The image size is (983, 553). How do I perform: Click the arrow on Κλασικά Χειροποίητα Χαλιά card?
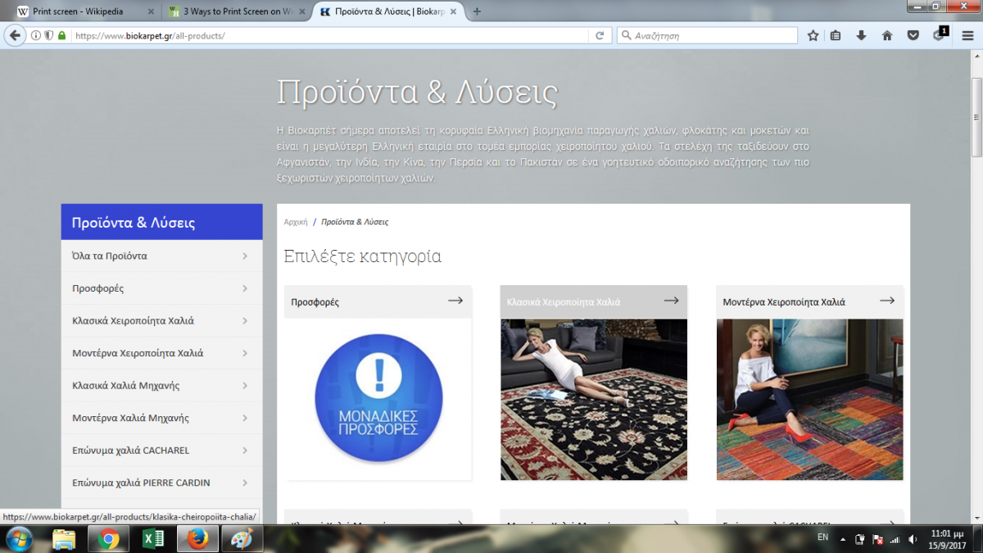click(672, 301)
